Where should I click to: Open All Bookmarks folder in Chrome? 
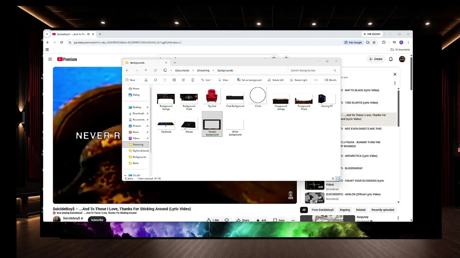pos(400,50)
